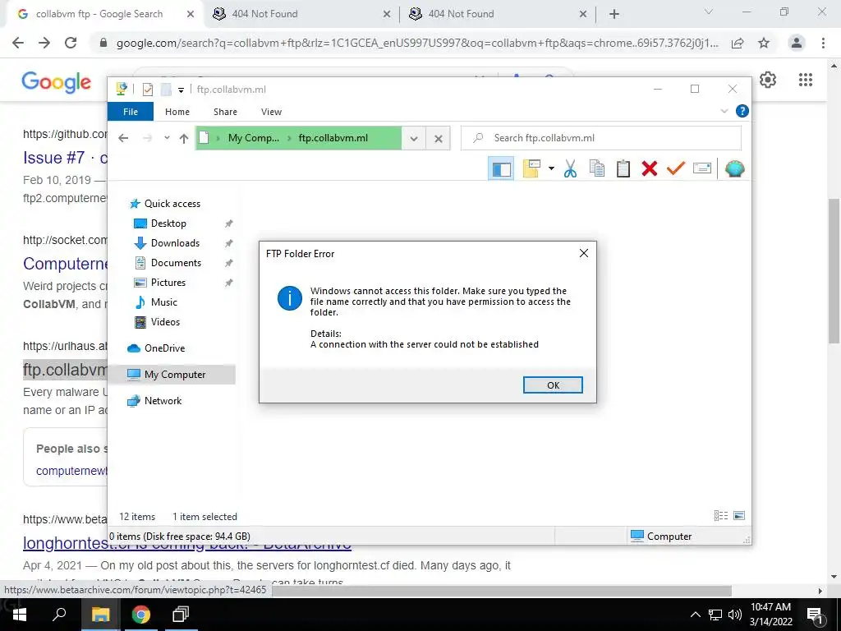Expand the Explorer ribbon chevron
Image resolution: width=841 pixels, height=631 pixels.
724,111
